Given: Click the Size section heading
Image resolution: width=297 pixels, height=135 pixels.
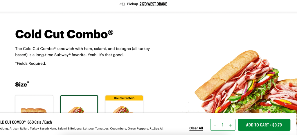Looking at the screenshot, I should 22,84.
